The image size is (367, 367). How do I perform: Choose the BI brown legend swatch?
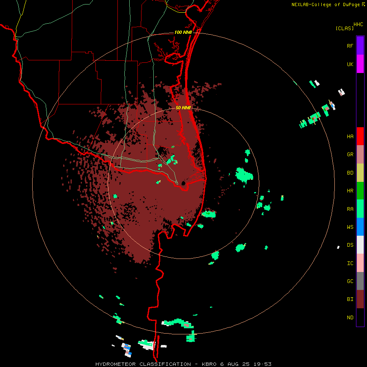click(360, 299)
